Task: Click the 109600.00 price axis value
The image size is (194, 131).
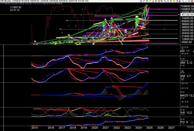Action: 187,6
